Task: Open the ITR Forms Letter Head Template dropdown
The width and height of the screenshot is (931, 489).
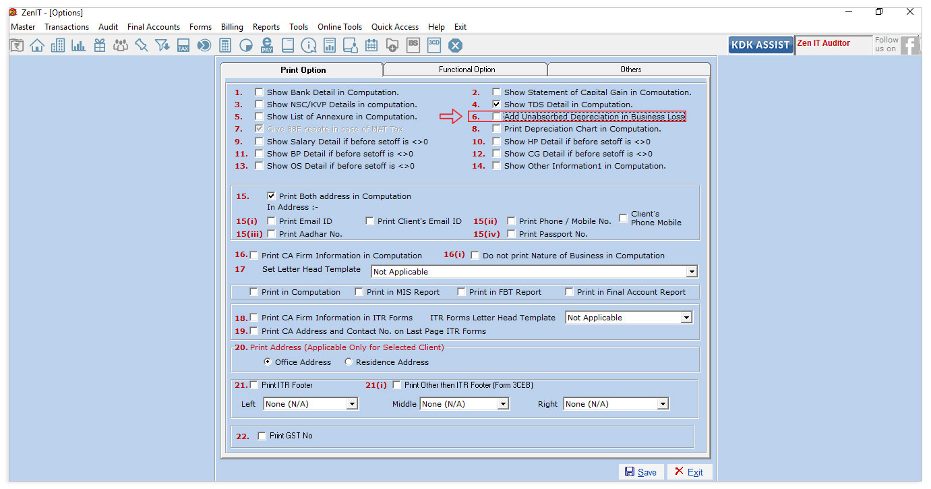Action: 686,318
